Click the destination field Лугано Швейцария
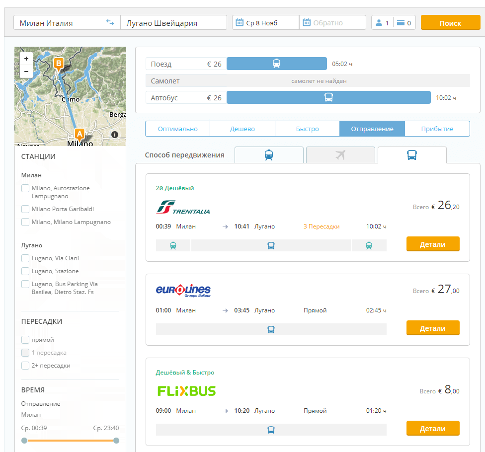The height and width of the screenshot is (452, 485). click(x=173, y=22)
